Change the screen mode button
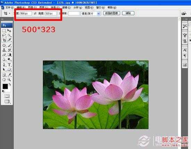This screenshot has height=149, width=191. pos(7,101)
